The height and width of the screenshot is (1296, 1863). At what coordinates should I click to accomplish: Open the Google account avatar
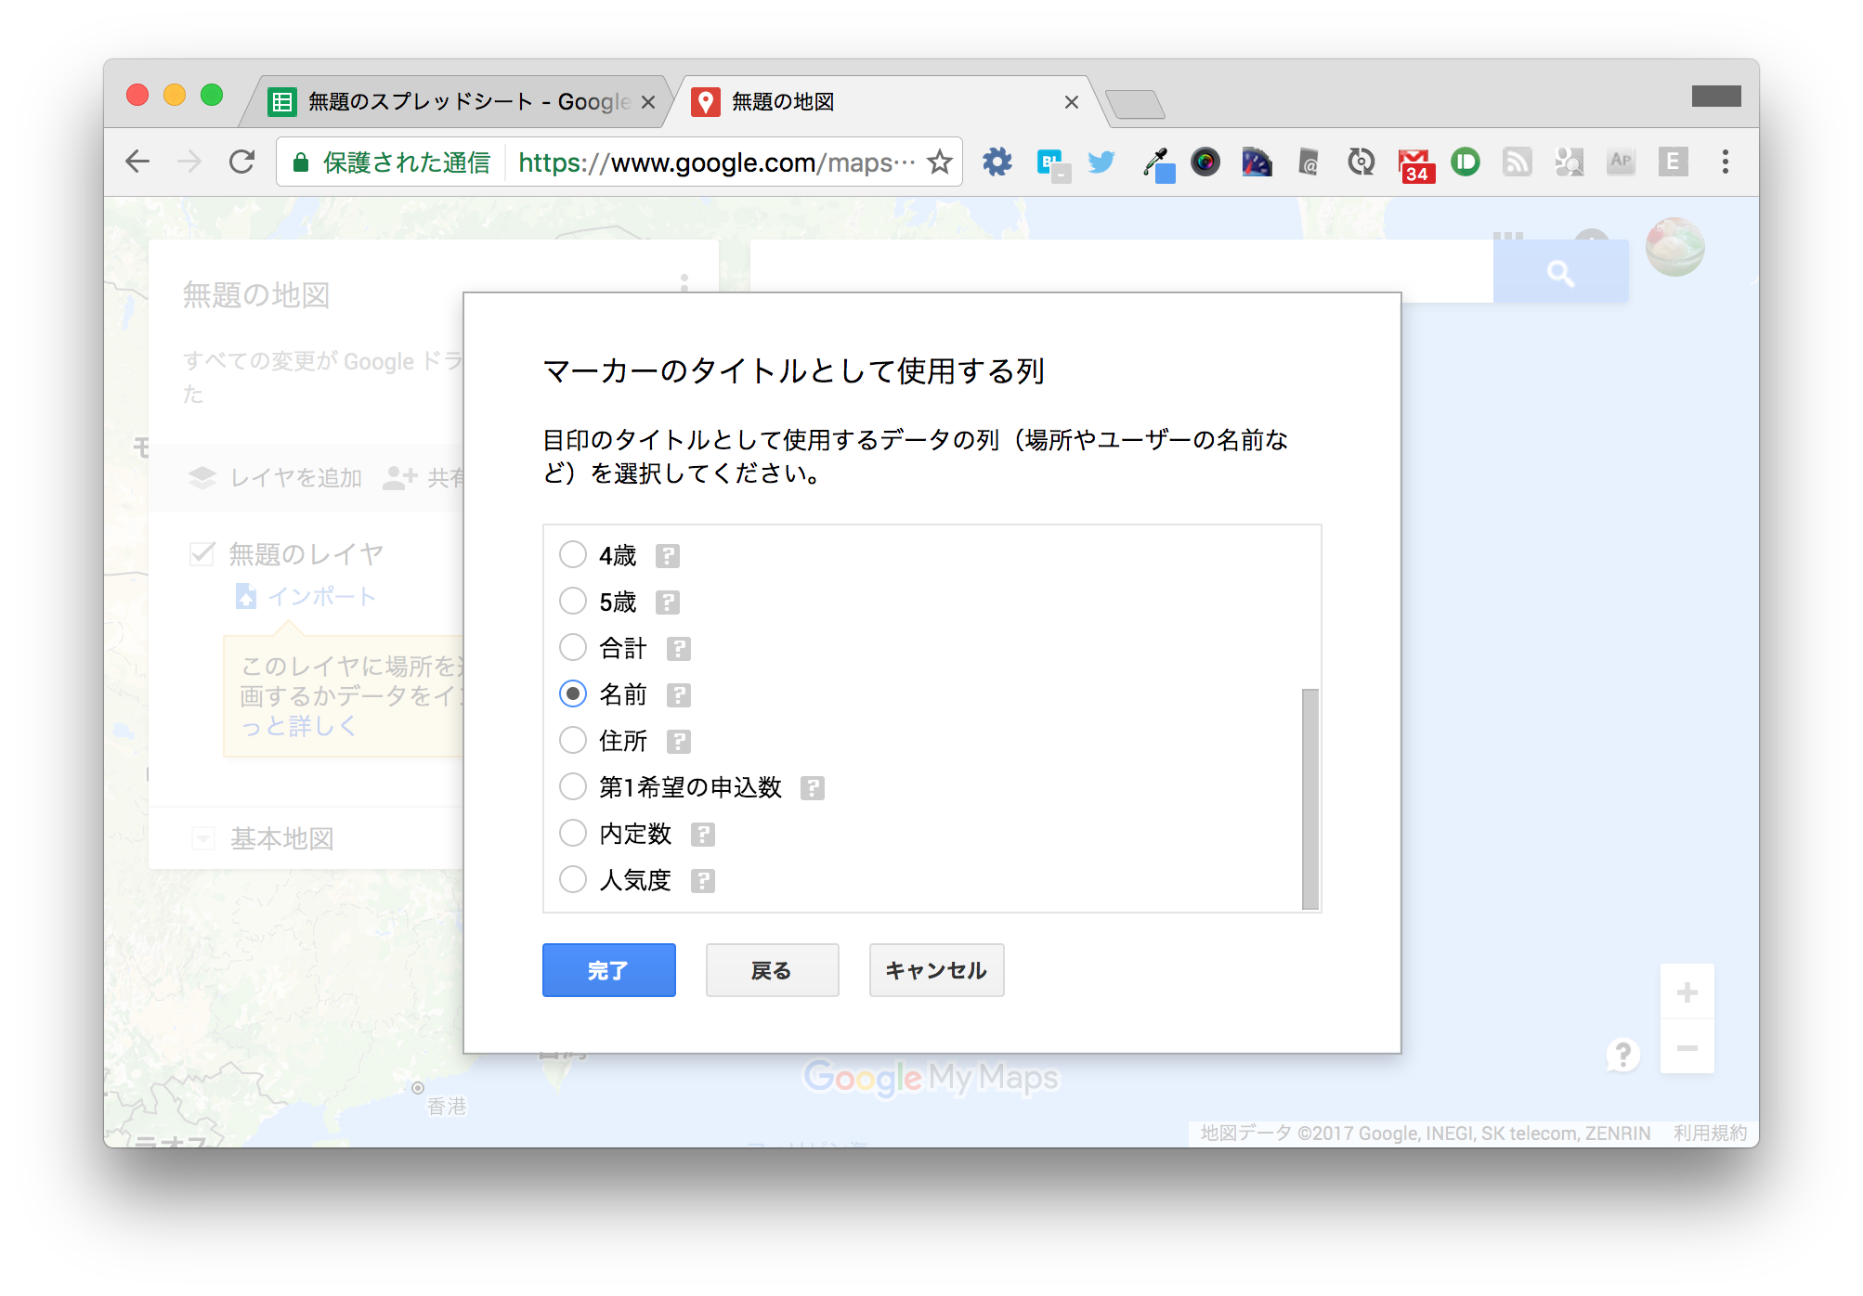(1674, 247)
